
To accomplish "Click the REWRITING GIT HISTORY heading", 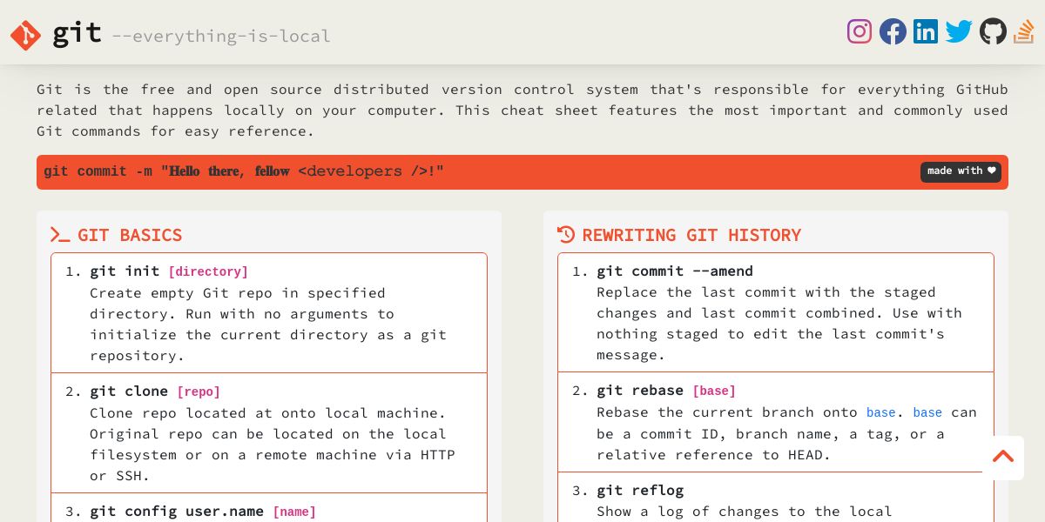I will pyautogui.click(x=691, y=235).
